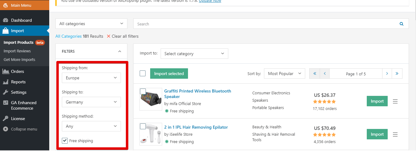416x151 pixels.
Task: Select the Graffiti Bluetooth Speaker checkbox
Action: tap(143, 91)
